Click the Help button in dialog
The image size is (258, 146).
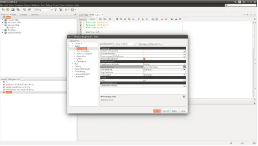[x=183, y=111]
